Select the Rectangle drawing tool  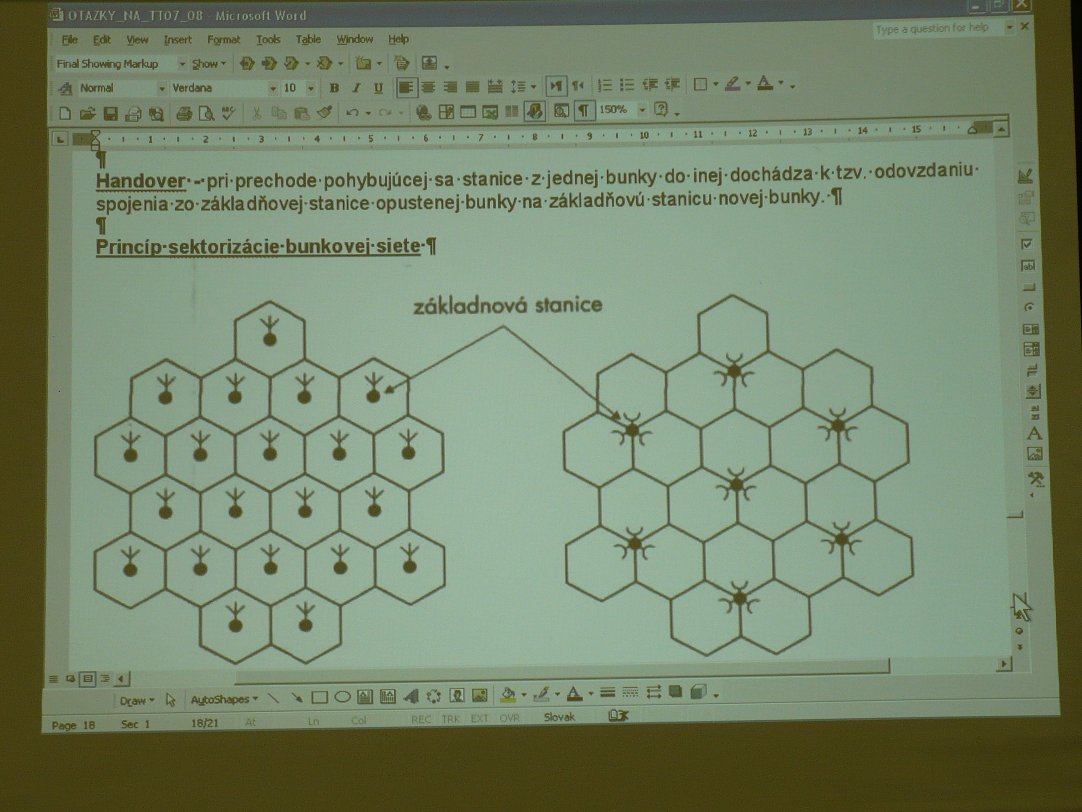320,697
